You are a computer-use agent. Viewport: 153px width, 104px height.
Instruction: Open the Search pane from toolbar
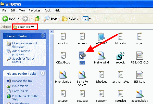pyautogui.click(x=51, y=19)
